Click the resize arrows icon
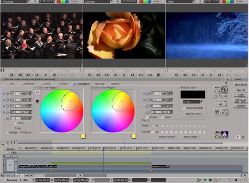Viewport: 249px width, 183px height. point(224,113)
